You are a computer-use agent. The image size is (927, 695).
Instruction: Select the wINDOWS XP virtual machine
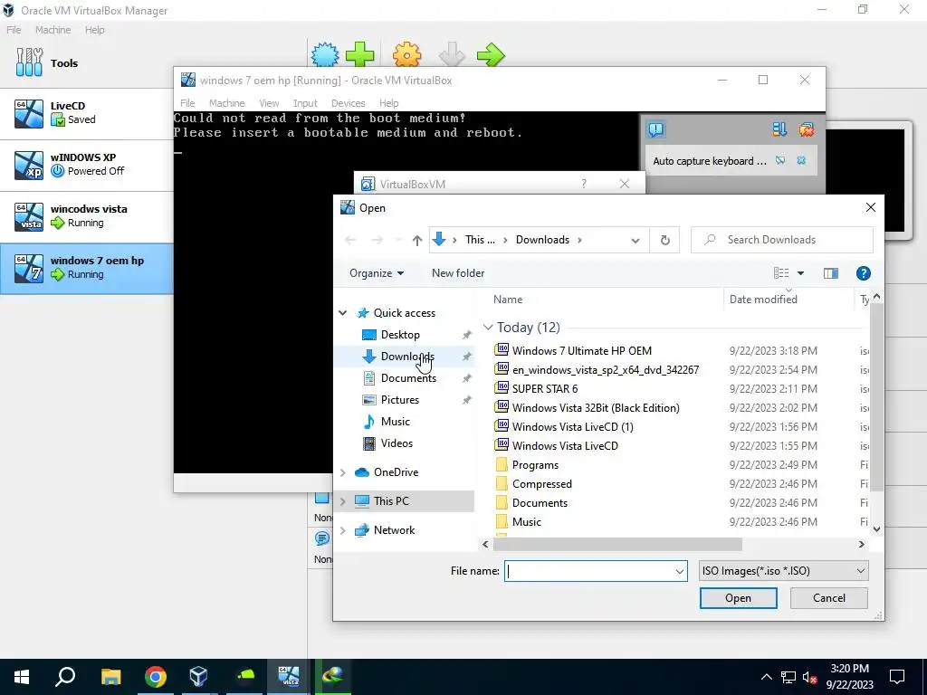(x=86, y=166)
